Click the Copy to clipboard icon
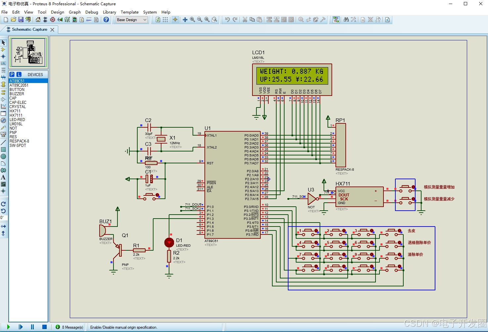Screen dimensions: 488x332 (252, 20)
